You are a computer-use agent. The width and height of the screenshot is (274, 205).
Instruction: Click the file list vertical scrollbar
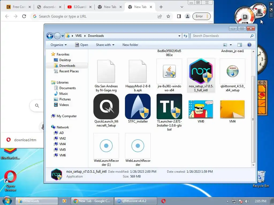(x=253, y=119)
